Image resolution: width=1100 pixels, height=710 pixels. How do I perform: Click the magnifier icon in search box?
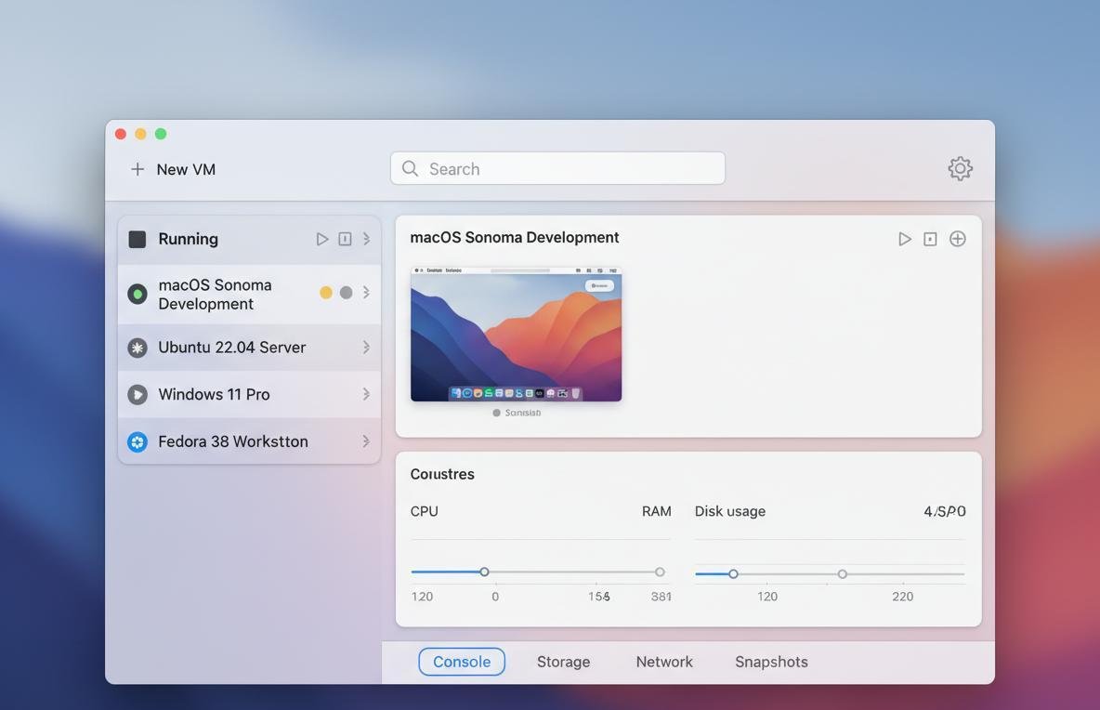[411, 168]
